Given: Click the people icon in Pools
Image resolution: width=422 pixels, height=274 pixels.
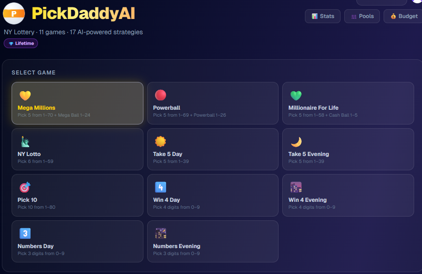Looking at the screenshot, I should (354, 17).
